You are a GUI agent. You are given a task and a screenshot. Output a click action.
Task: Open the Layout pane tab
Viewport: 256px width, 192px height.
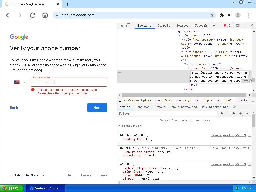click(160, 107)
